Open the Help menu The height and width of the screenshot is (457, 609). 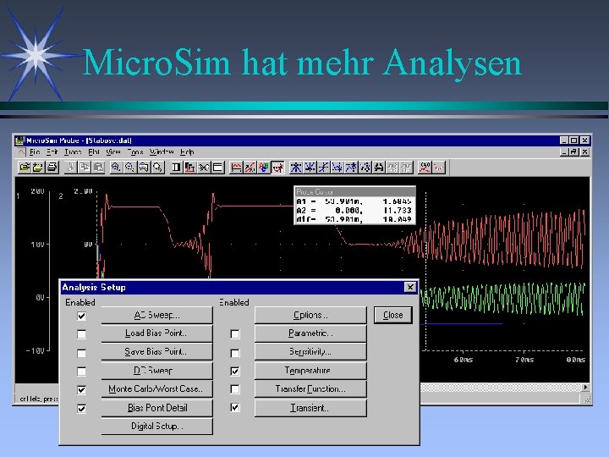click(x=187, y=152)
